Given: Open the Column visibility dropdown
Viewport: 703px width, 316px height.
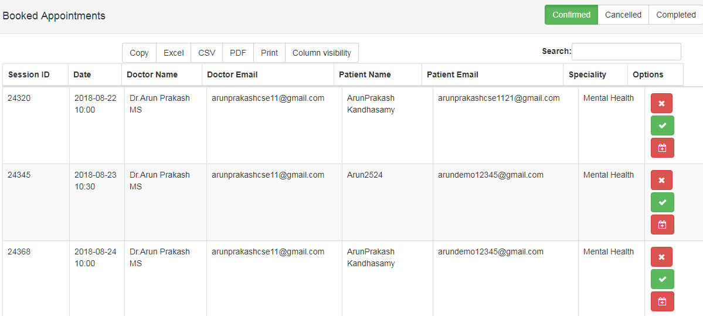Looking at the screenshot, I should pyautogui.click(x=321, y=53).
